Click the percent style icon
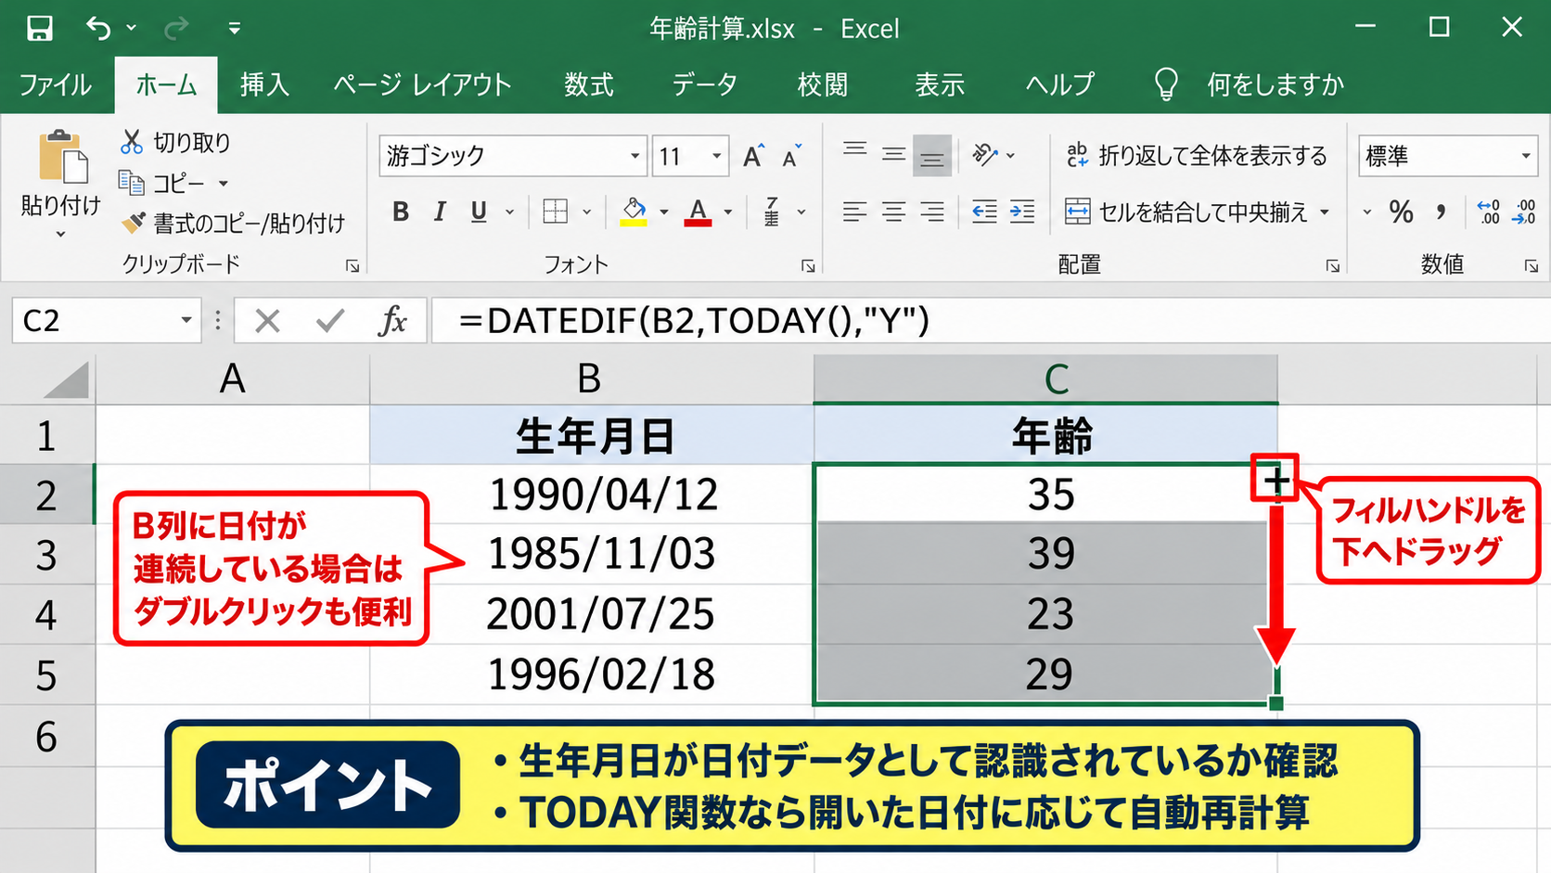Viewport: 1551px width, 873px height. [1401, 212]
